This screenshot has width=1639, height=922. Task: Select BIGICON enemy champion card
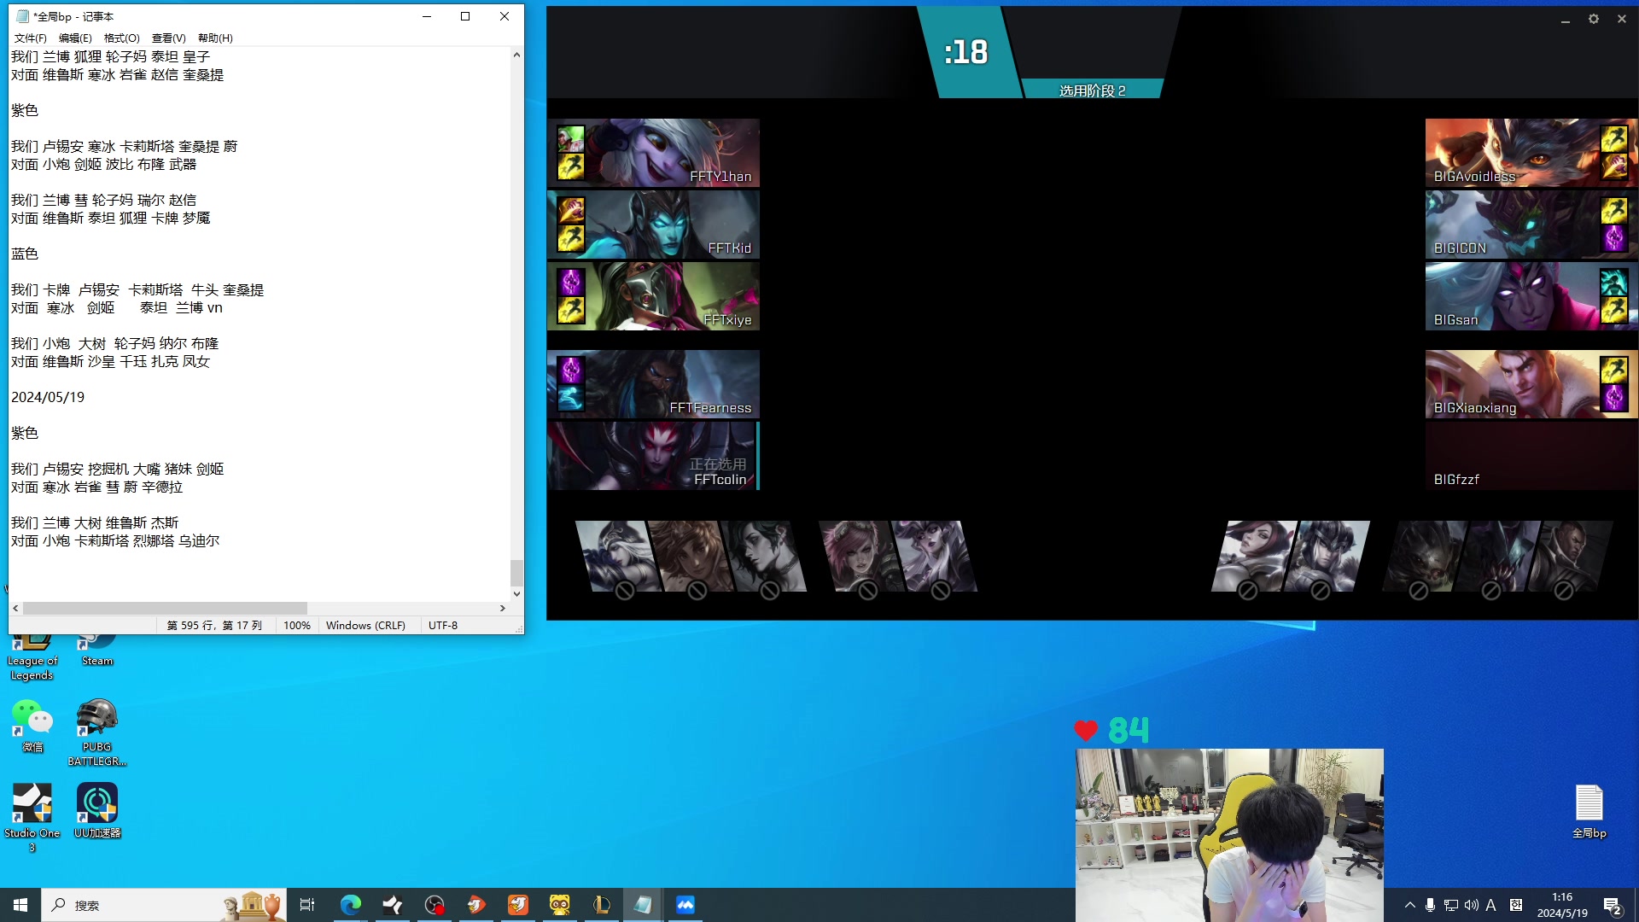pos(1531,225)
